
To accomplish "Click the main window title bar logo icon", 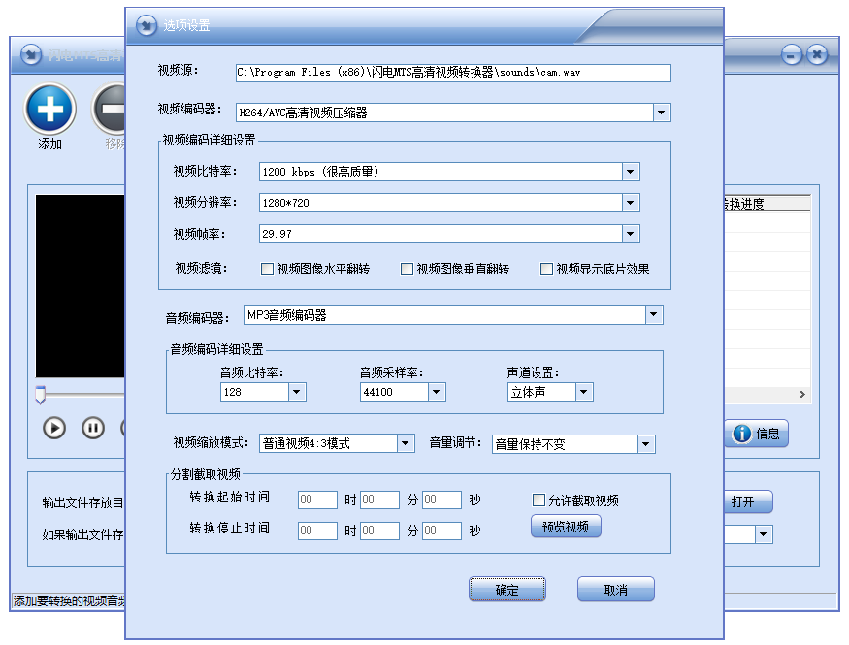I will click(31, 54).
